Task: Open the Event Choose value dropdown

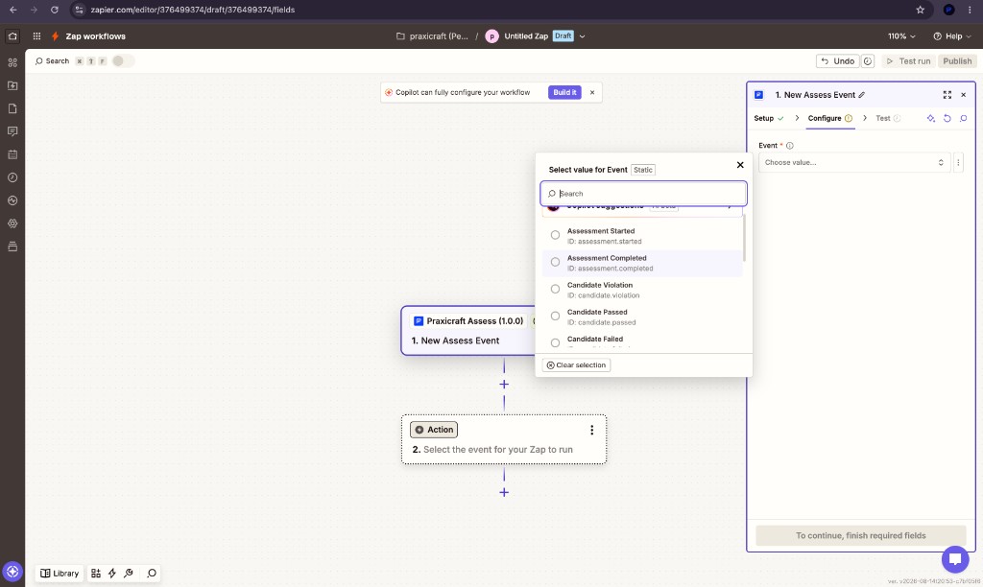Action: click(853, 162)
